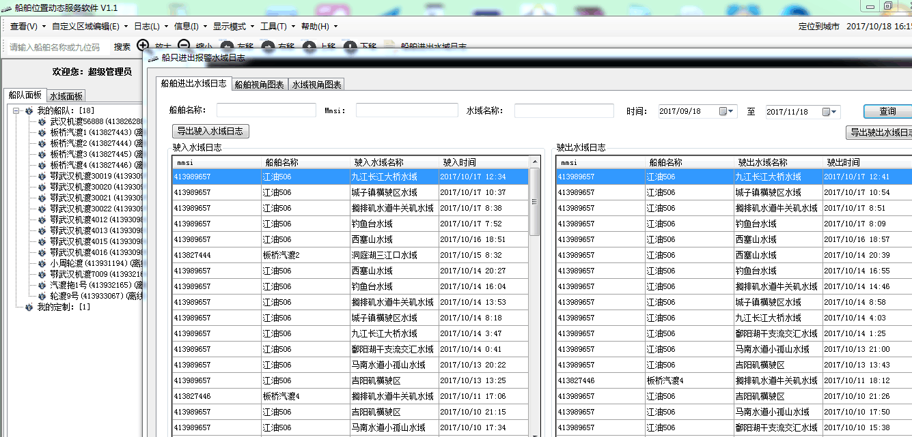This screenshot has height=437, width=912.
Task: Open 帮助(H) menu
Action: point(319,27)
